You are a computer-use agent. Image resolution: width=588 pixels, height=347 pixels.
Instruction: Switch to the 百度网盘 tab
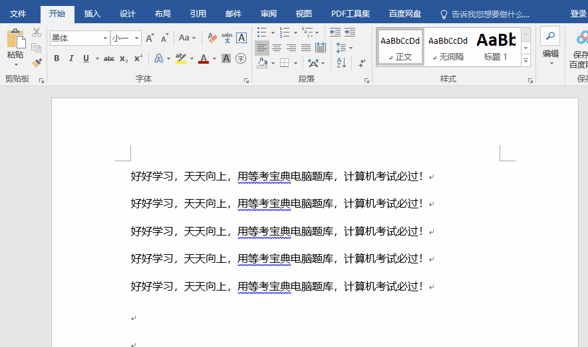tap(405, 14)
